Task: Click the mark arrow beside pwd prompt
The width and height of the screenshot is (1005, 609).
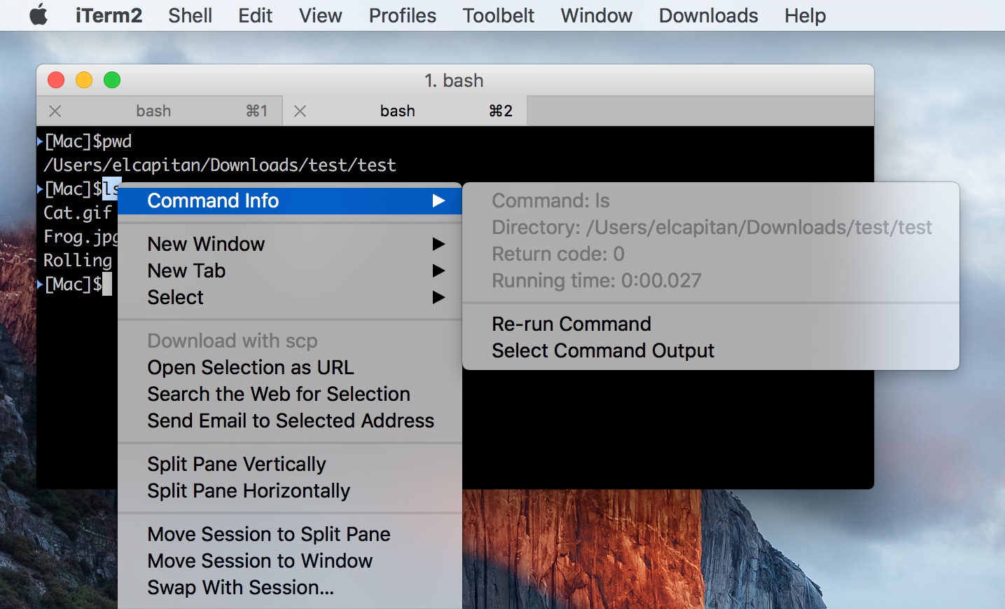Action: (x=40, y=142)
